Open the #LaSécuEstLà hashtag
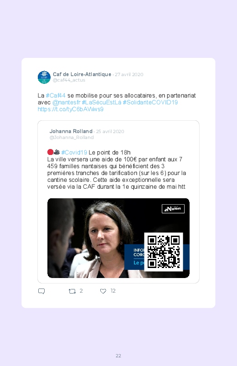 click(102, 103)
